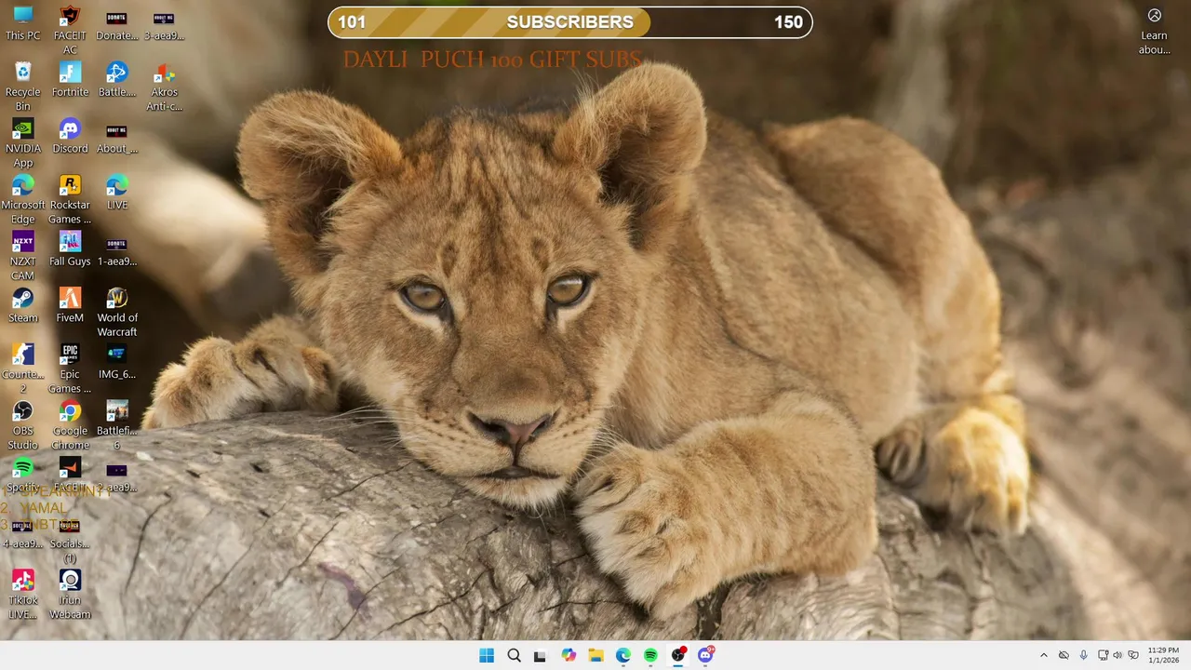Open the LIVE Edge shortcut
Image resolution: width=1191 pixels, height=670 pixels.
pos(117,194)
